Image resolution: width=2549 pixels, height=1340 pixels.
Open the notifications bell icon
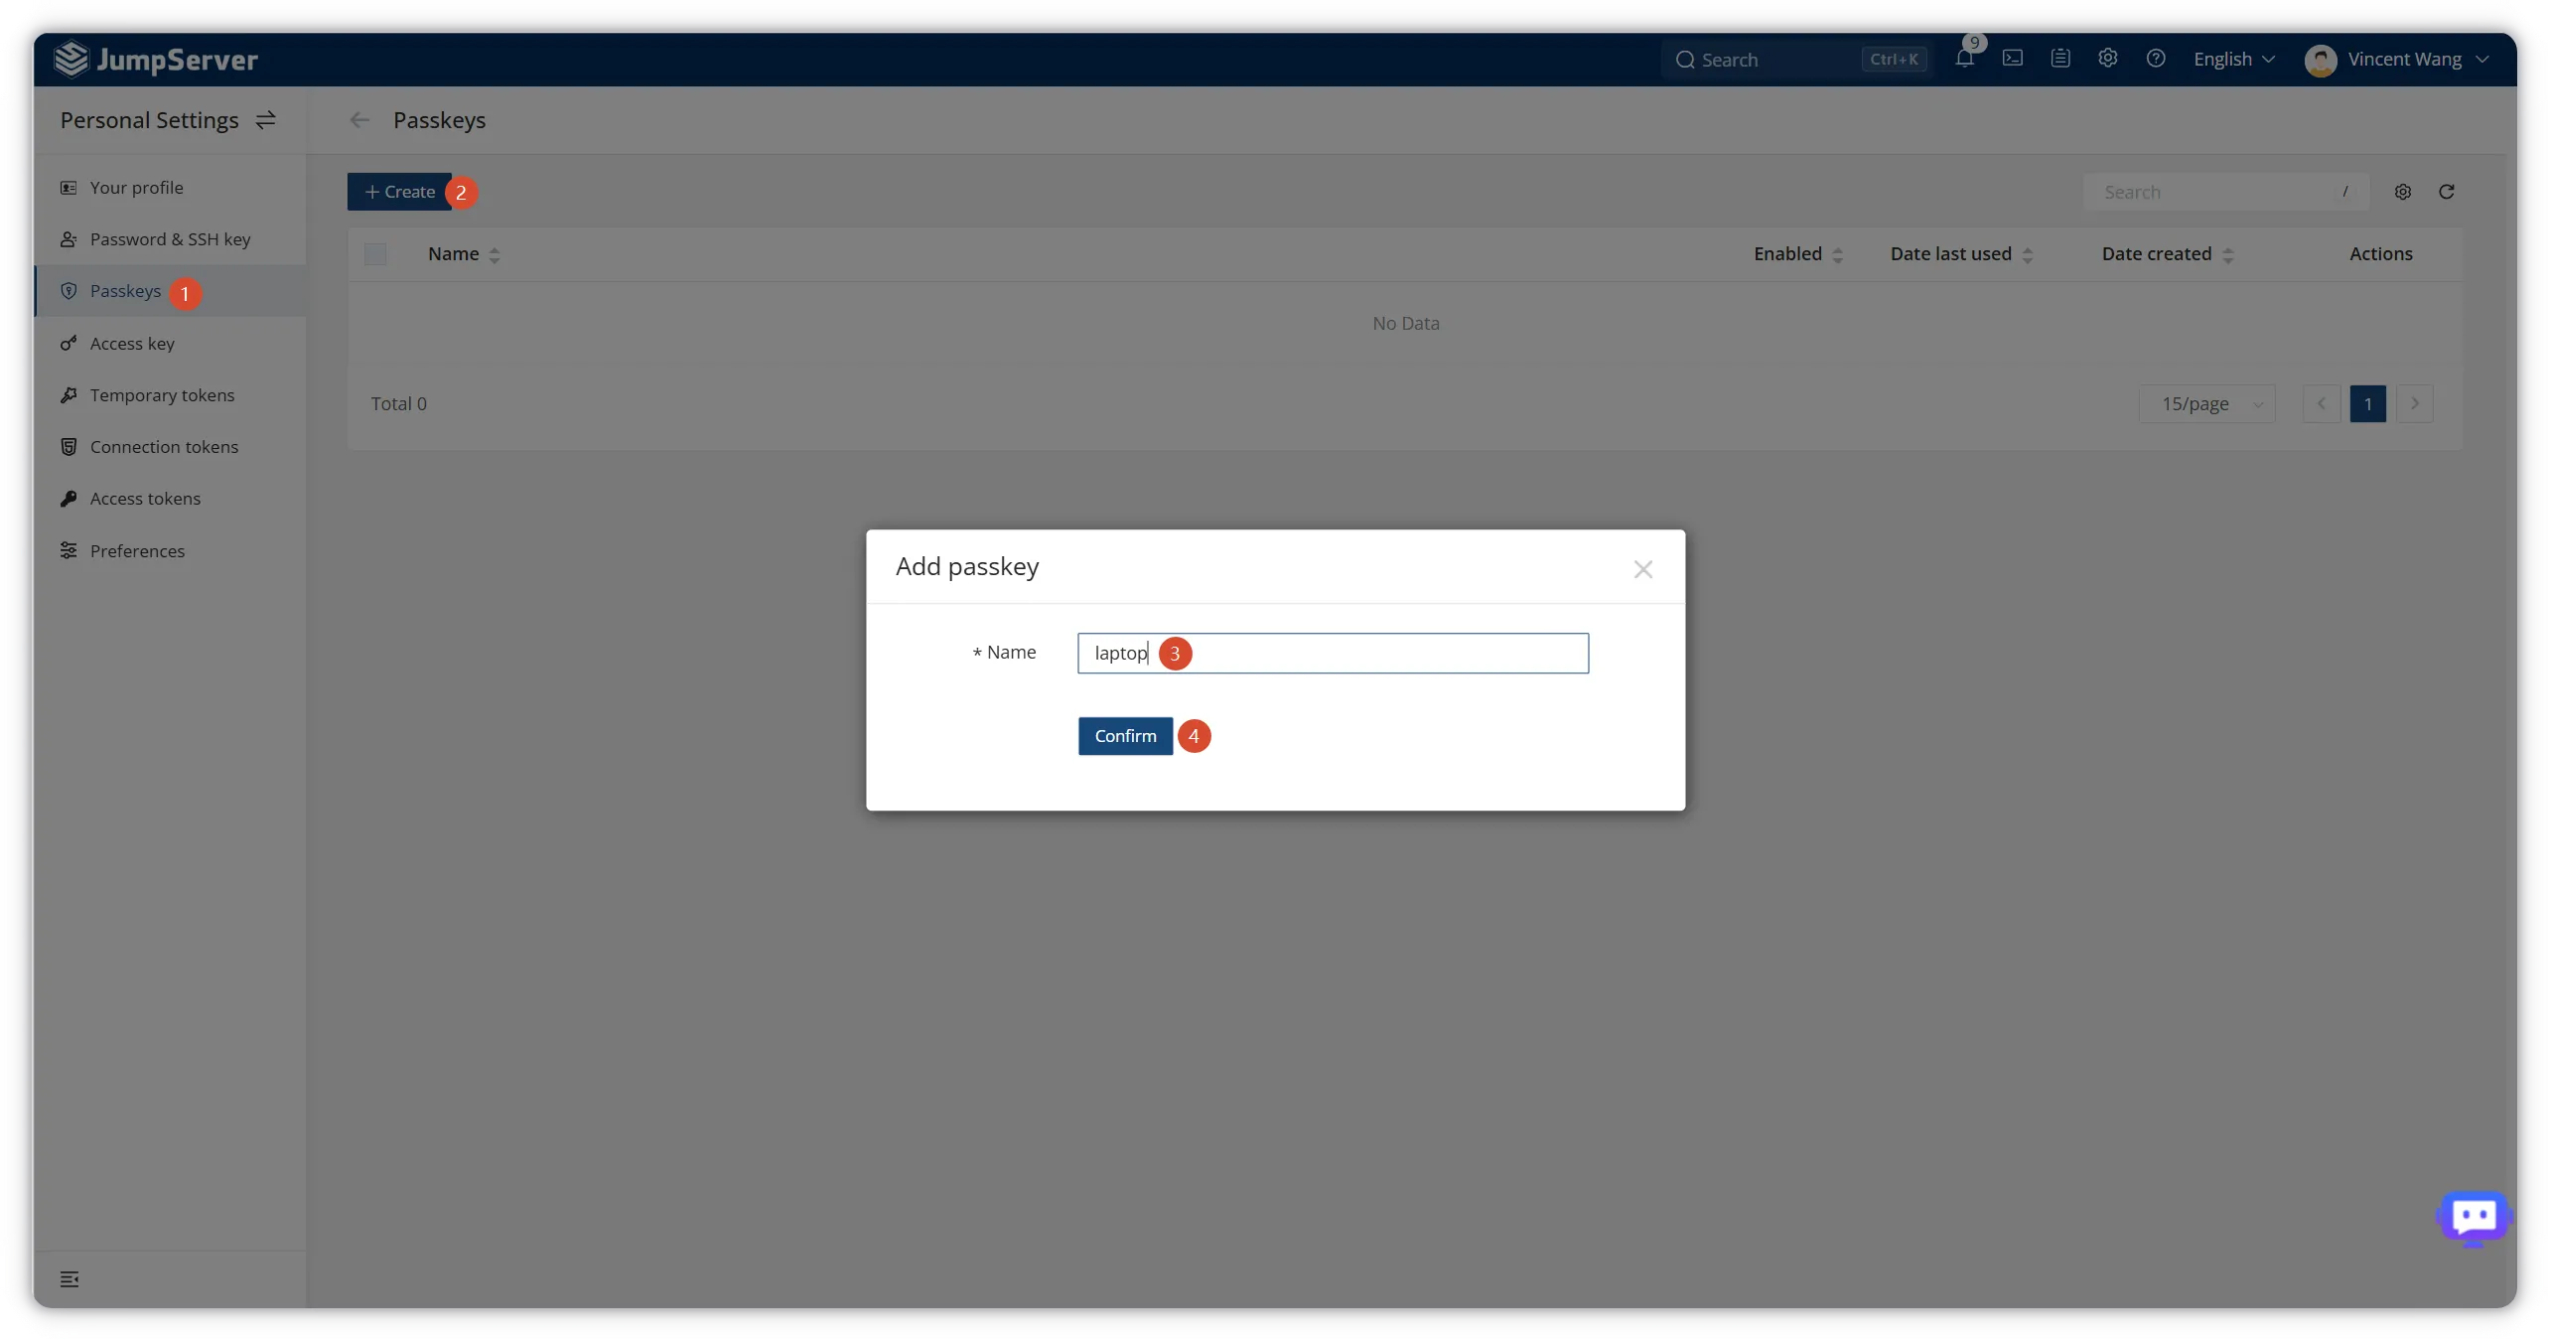(x=1964, y=59)
